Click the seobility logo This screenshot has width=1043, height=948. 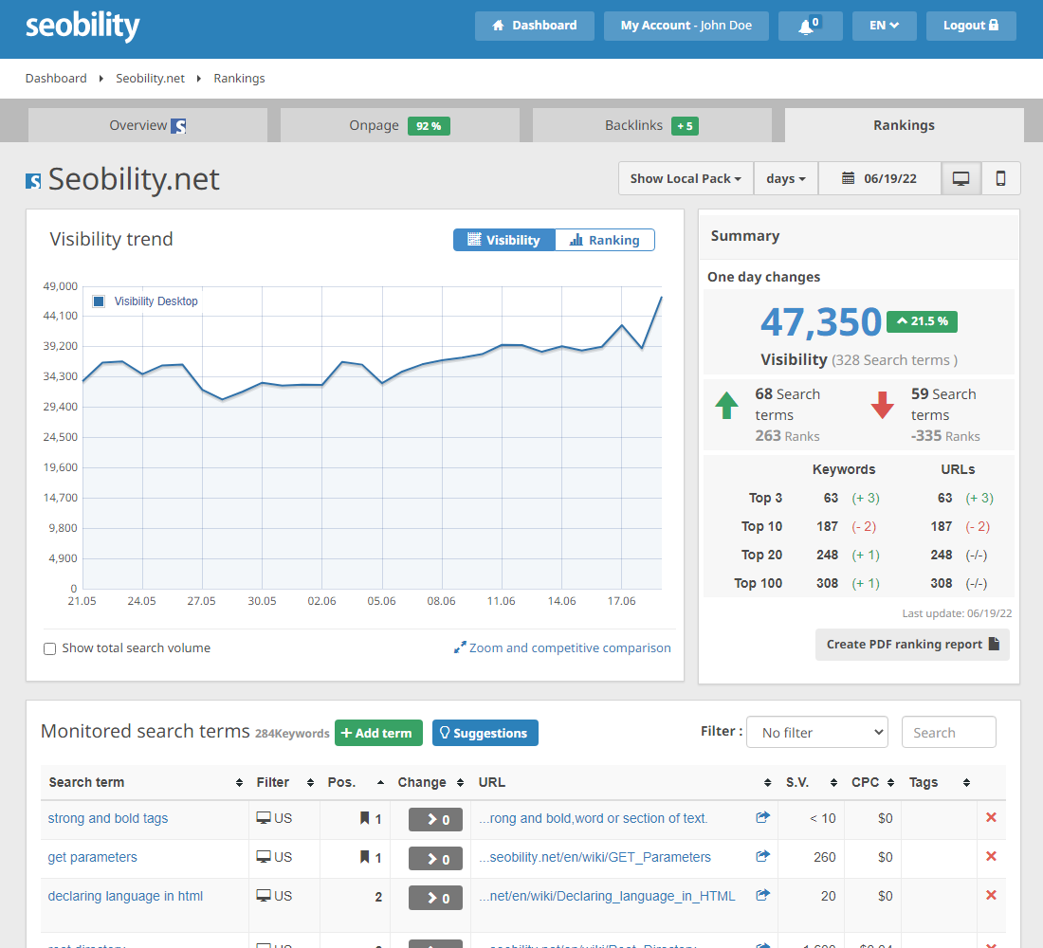[82, 27]
